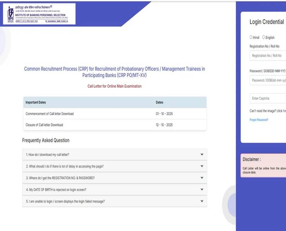Click chevron on 'REGISTRATION NO. & PASSWORD' row

coord(202,178)
